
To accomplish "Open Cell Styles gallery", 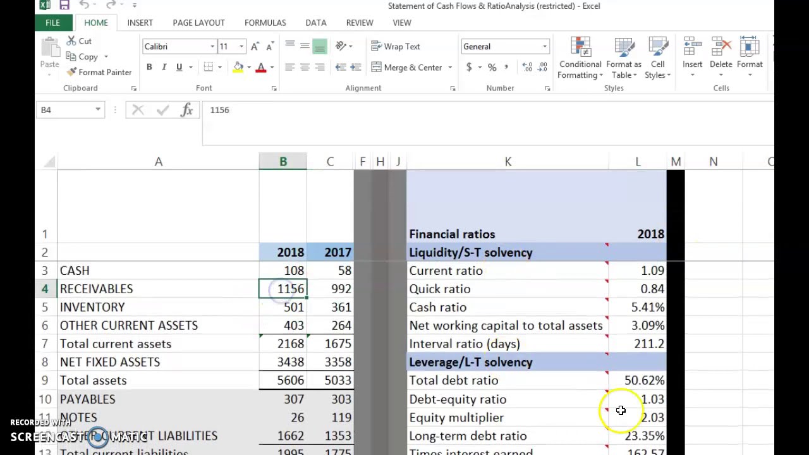I will pyautogui.click(x=657, y=58).
